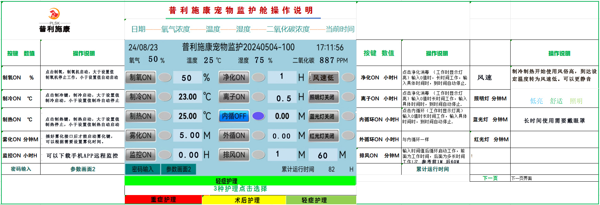Click indicator lamp beside 蓝光灯关闭 button
Image resolution: width=600 pixels, height=205 pixels.
point(348,116)
